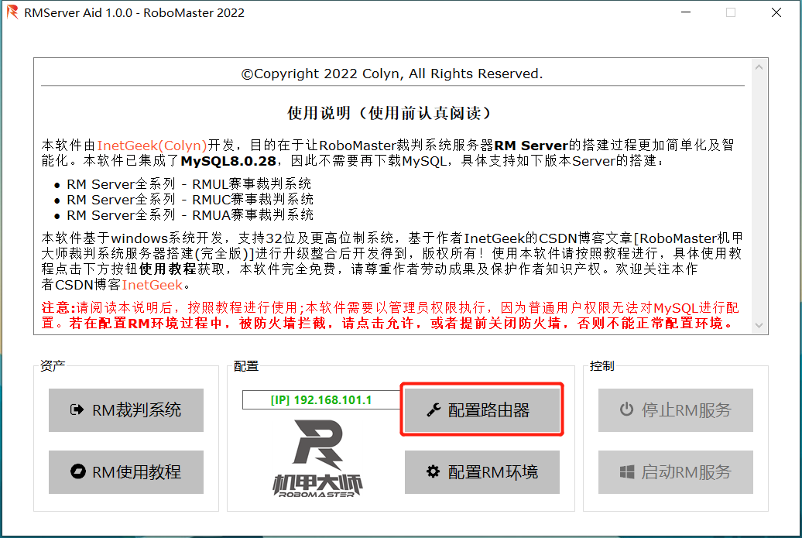Image resolution: width=802 pixels, height=538 pixels.
Task: Click the ©Copyright 2022 Colyn header text
Action: (x=392, y=74)
